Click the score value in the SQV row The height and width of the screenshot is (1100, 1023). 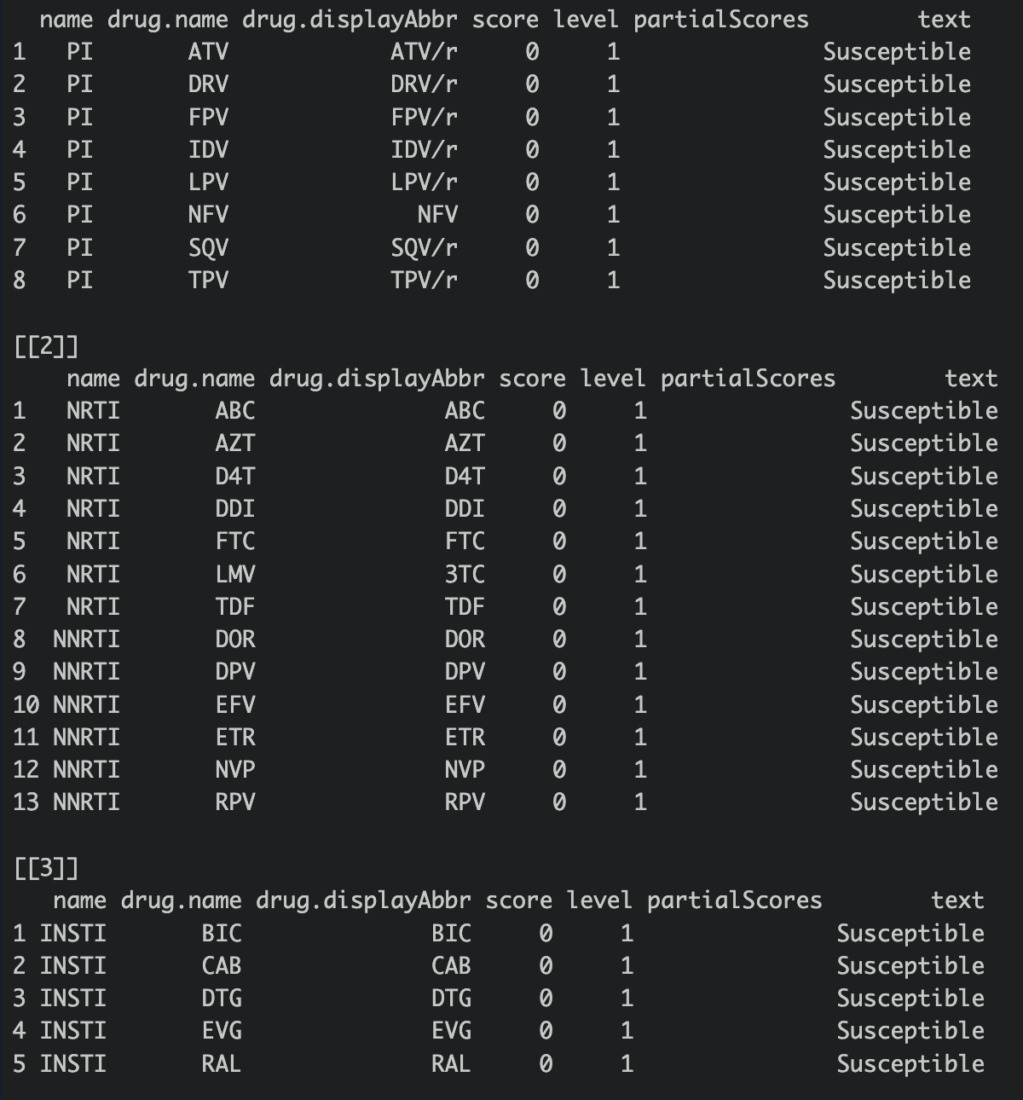click(532, 247)
